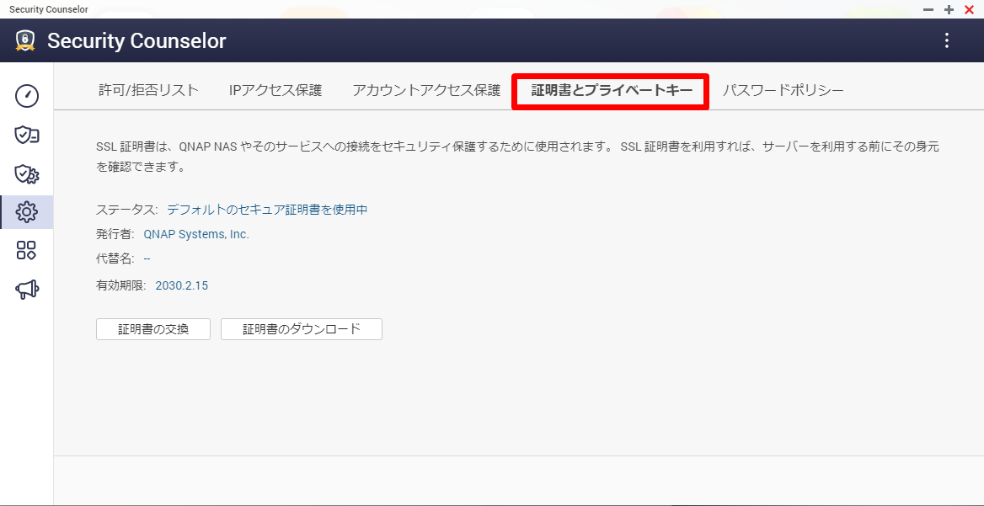Switch to the 許可/拒否リスト tab
The width and height of the screenshot is (984, 506).
click(x=149, y=90)
